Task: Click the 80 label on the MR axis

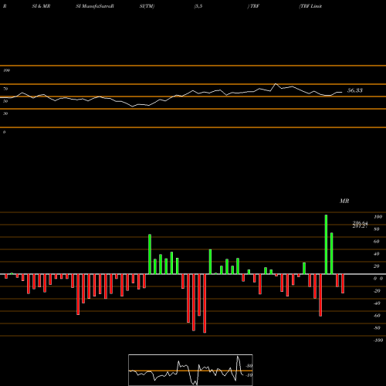Action: pyautogui.click(x=377, y=229)
